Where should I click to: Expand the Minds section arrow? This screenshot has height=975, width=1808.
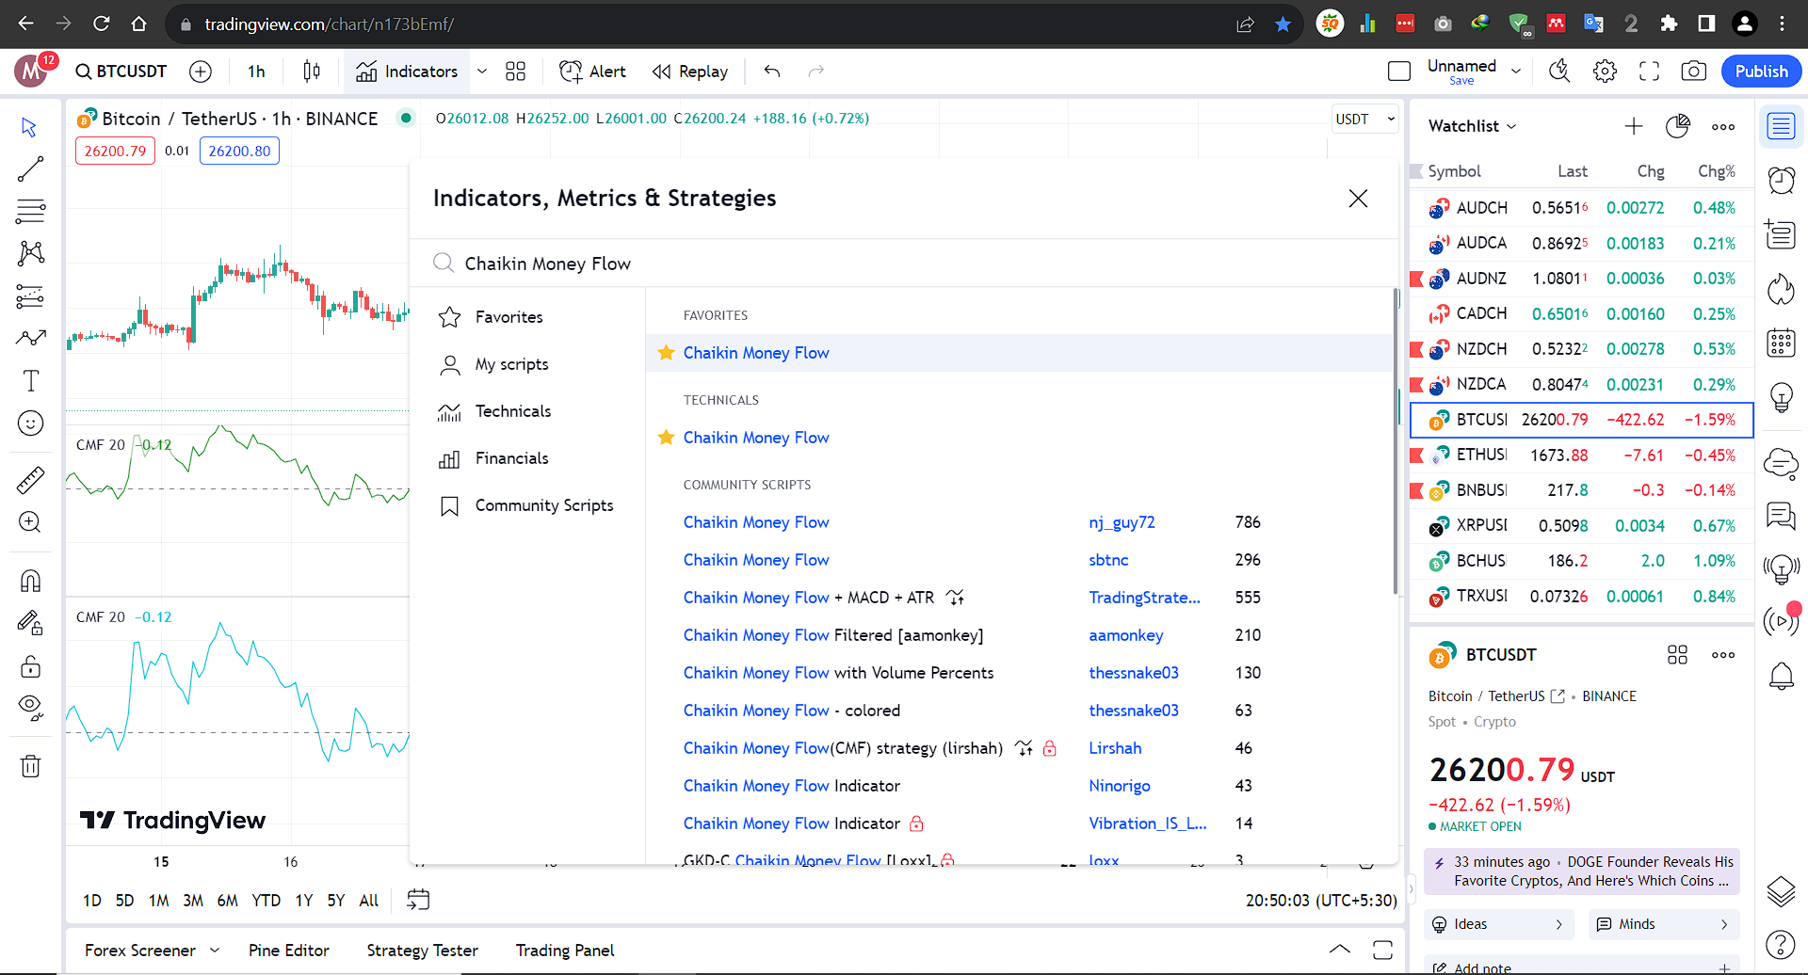1724,924
